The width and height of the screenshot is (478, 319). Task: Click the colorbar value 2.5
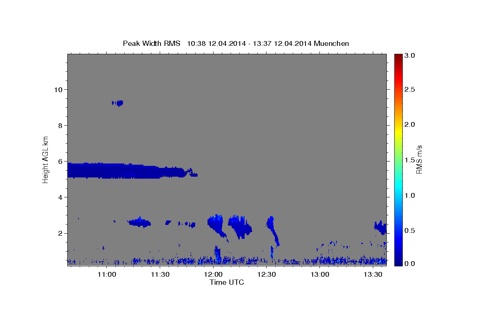pyautogui.click(x=410, y=89)
